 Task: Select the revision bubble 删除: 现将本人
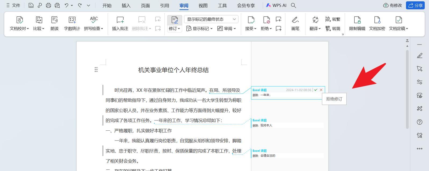coord(288,123)
